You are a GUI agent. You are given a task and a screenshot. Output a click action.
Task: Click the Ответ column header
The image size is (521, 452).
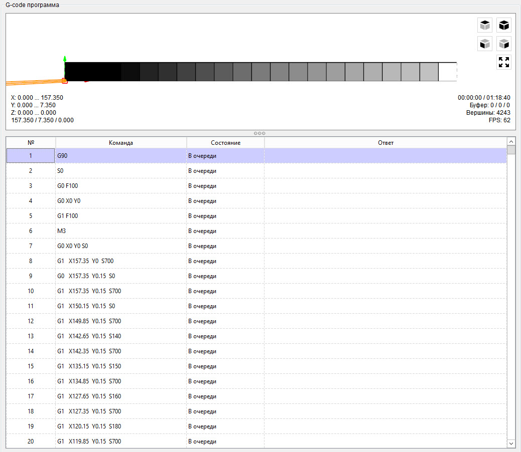coord(385,143)
